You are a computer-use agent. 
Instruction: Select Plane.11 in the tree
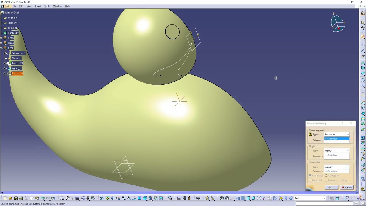[16, 58]
